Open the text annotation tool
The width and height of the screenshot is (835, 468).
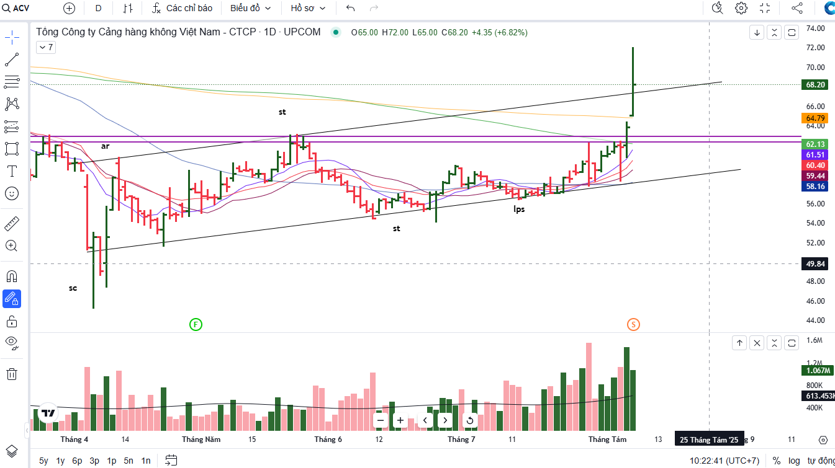12,171
